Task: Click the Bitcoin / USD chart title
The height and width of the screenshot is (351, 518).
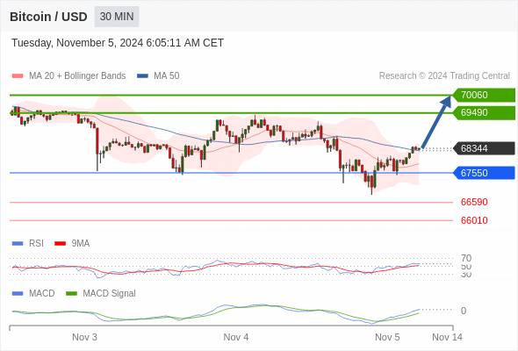Action: pyautogui.click(x=48, y=17)
